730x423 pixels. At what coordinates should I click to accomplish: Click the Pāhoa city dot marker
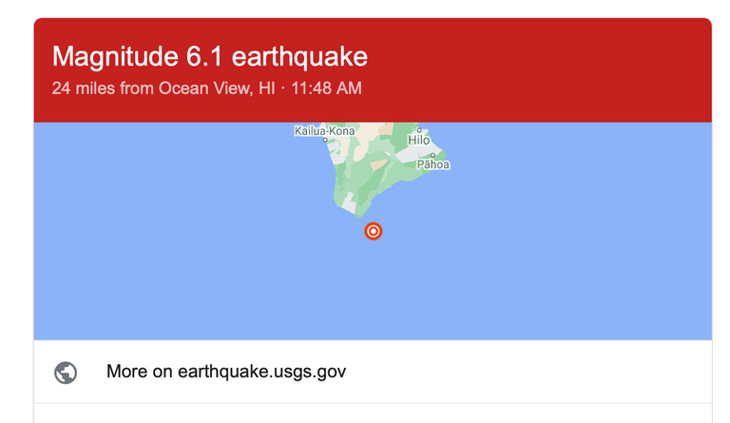[x=432, y=155]
